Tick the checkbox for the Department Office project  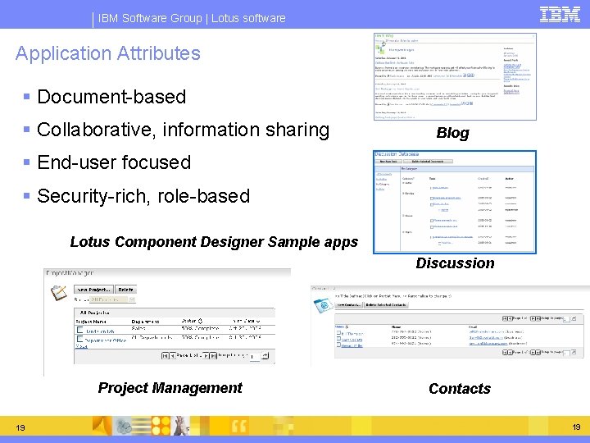point(79,339)
